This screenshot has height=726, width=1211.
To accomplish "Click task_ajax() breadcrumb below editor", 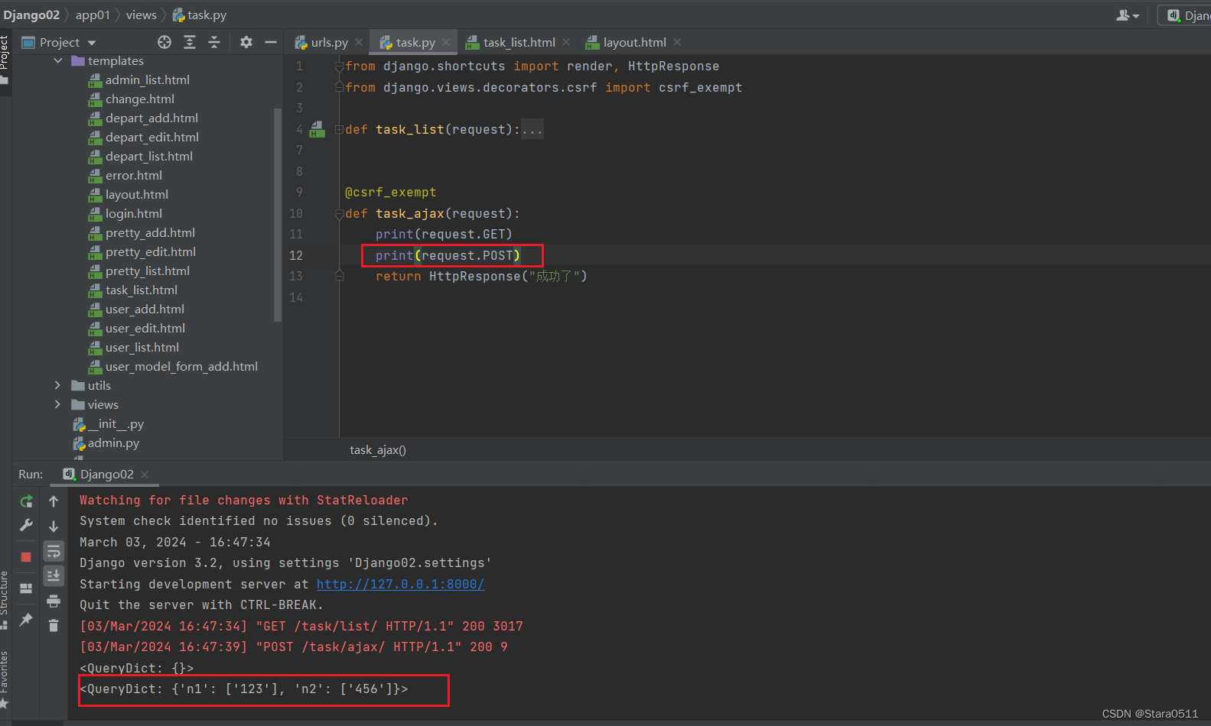I will (378, 450).
